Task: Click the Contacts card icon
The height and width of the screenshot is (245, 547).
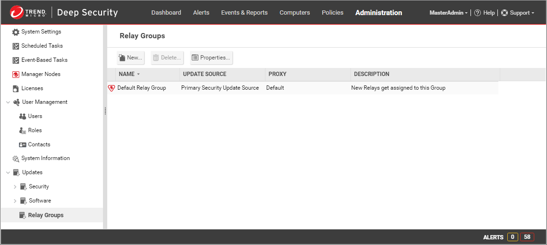Action: (x=22, y=144)
